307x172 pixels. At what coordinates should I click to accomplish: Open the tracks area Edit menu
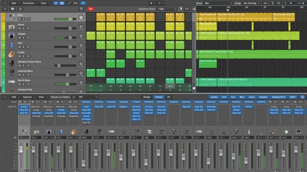(15, 3)
